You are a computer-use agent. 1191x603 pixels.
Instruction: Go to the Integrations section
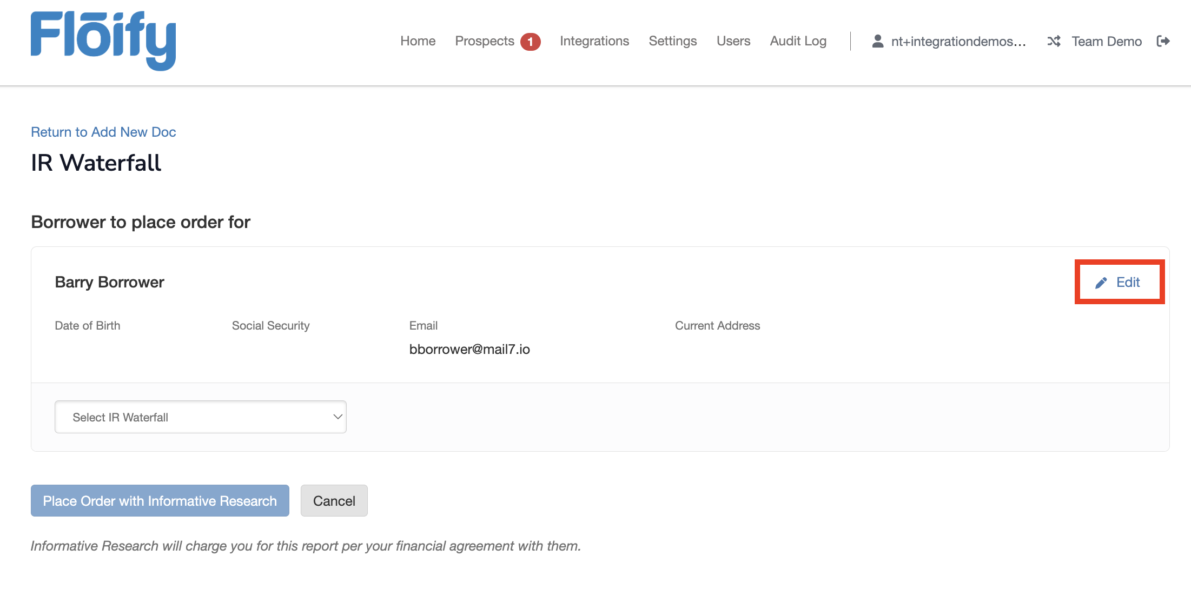(x=594, y=41)
